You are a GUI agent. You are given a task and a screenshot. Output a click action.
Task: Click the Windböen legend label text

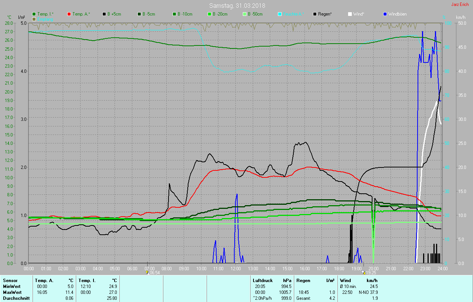[398, 14]
